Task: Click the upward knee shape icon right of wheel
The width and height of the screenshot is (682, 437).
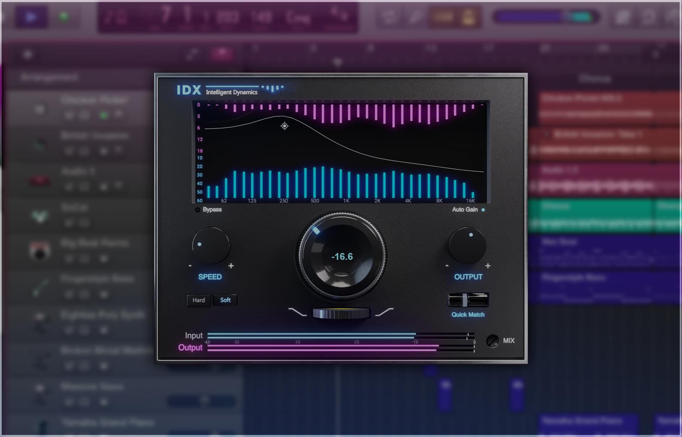Action: coord(384,312)
